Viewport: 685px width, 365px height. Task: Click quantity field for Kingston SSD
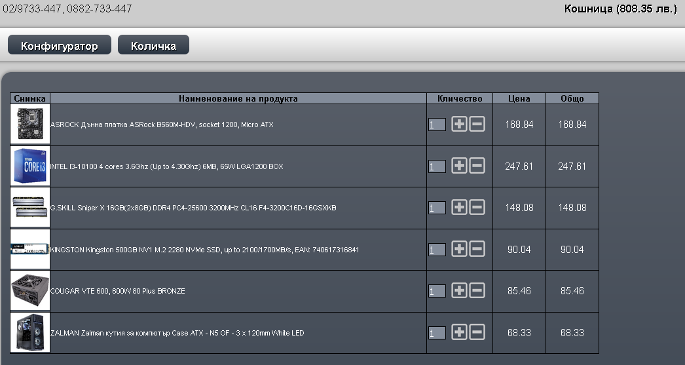[x=437, y=250]
